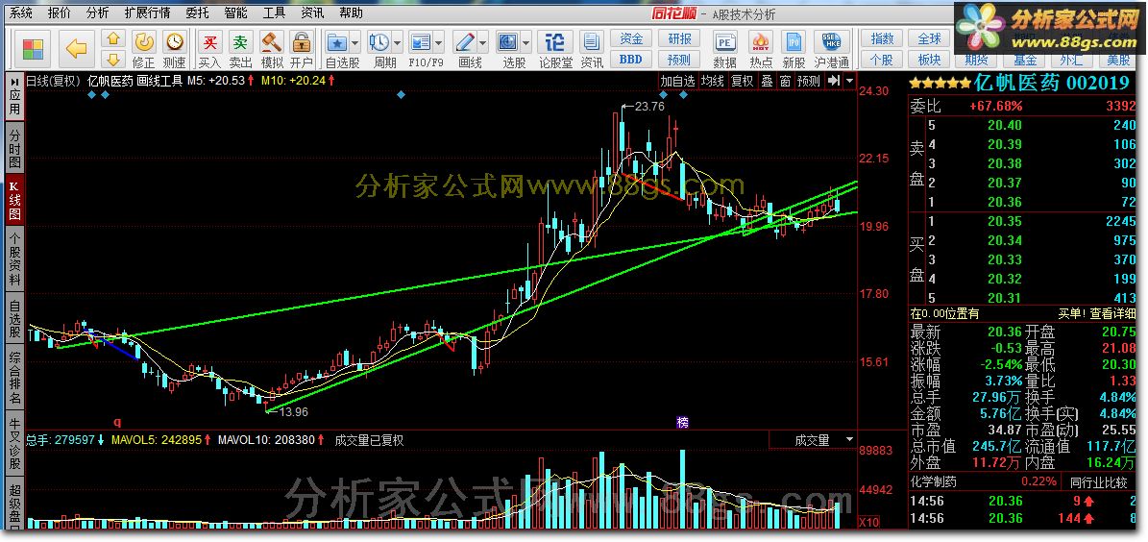Open the 报价 menu
Image resolution: width=1148 pixels, height=542 pixels.
(60, 12)
